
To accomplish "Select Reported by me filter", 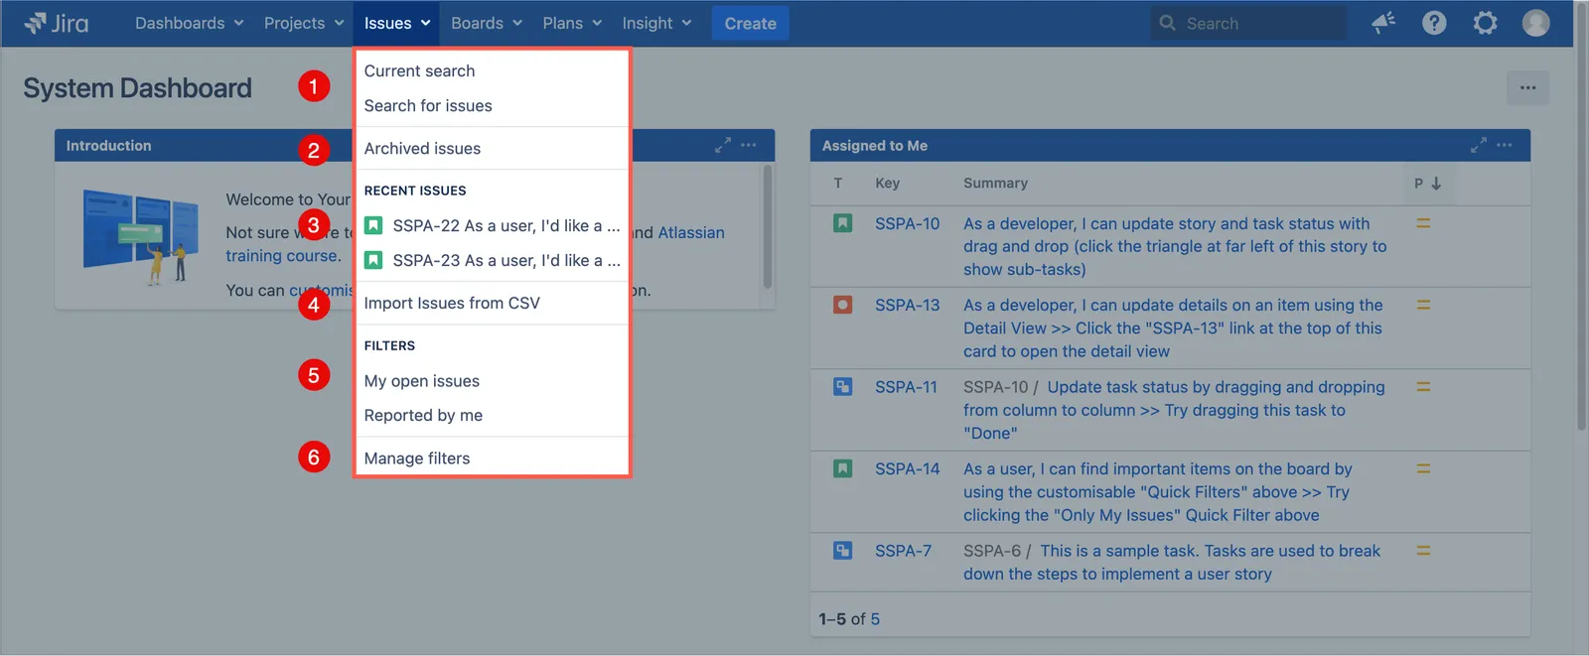I will pyautogui.click(x=493, y=416).
